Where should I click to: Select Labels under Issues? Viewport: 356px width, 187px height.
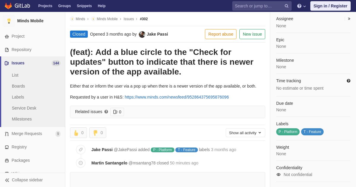[18, 97]
